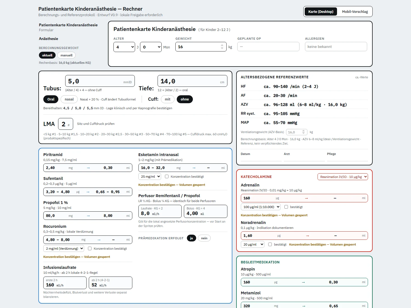Select nasal tube route
The width and height of the screenshot is (411, 308).
coord(69,99)
